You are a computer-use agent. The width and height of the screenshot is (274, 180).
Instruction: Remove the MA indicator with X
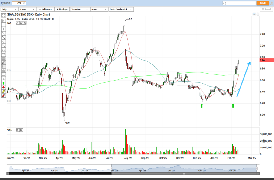click(25, 23)
